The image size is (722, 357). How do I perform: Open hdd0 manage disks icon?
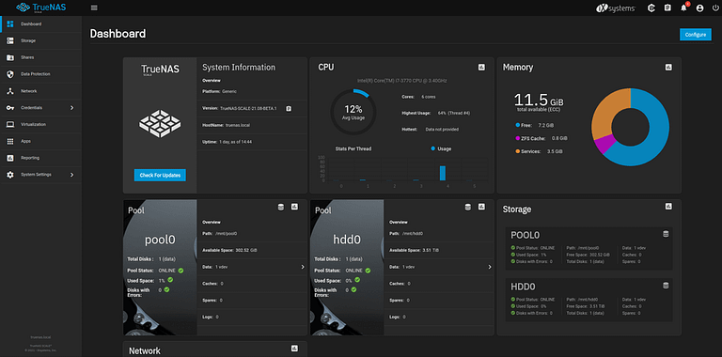468,208
